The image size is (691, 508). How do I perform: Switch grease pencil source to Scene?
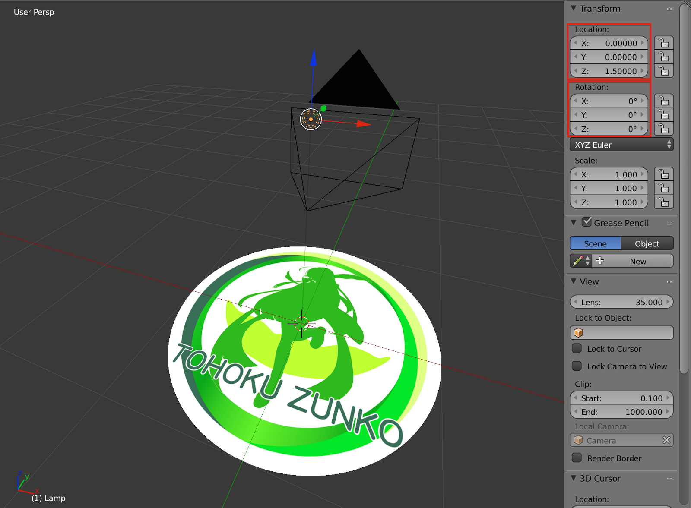(x=596, y=243)
